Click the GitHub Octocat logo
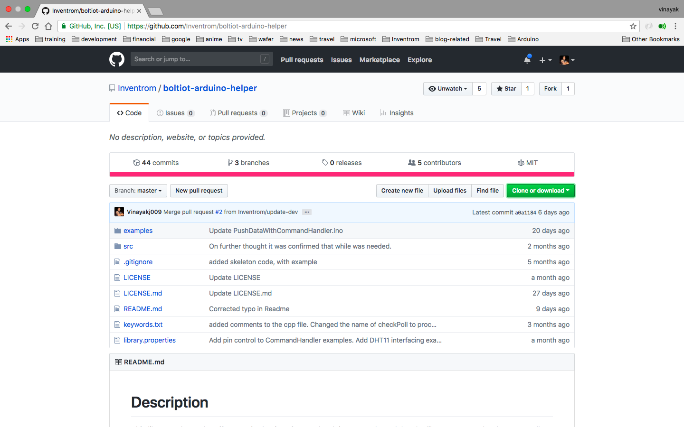Screen dimensions: 684x427 117,59
